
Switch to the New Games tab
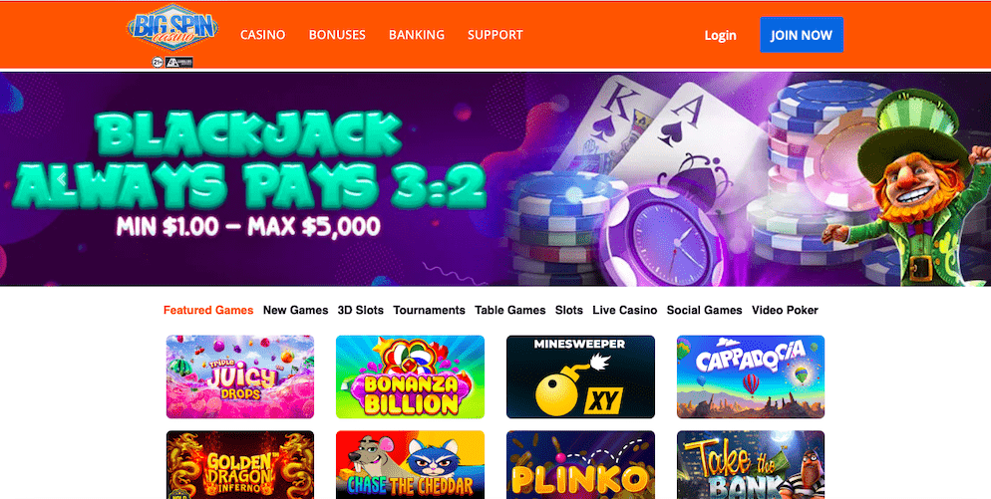(x=296, y=310)
